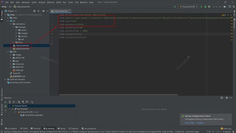The width and height of the screenshot is (236, 133).
Task: Open the Tomcat 8.0.49 run configuration dropdown
Action: pyautogui.click(x=188, y=7)
